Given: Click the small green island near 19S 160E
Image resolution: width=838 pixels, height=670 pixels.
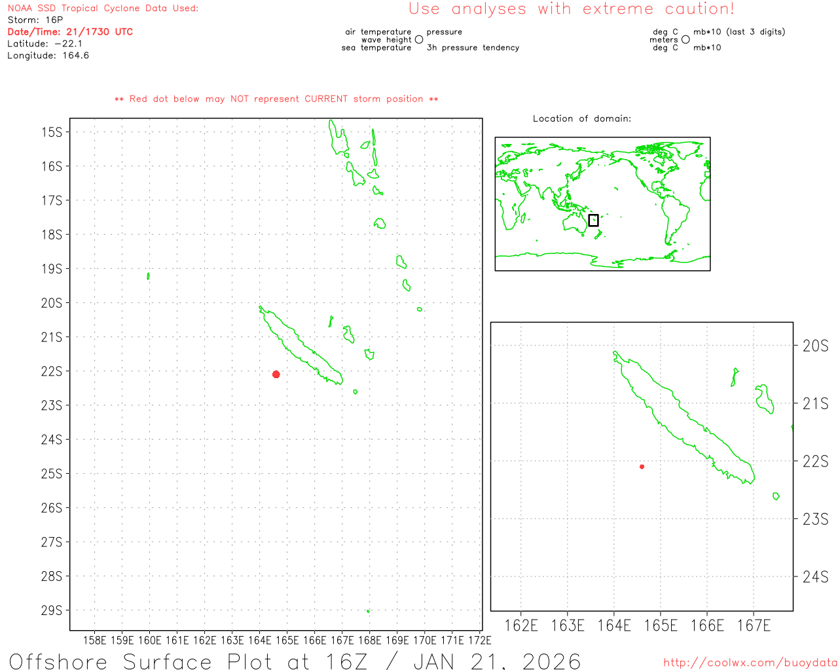Looking at the screenshot, I should (148, 276).
